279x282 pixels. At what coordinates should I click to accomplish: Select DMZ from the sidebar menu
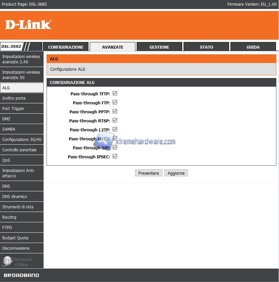[22, 119]
